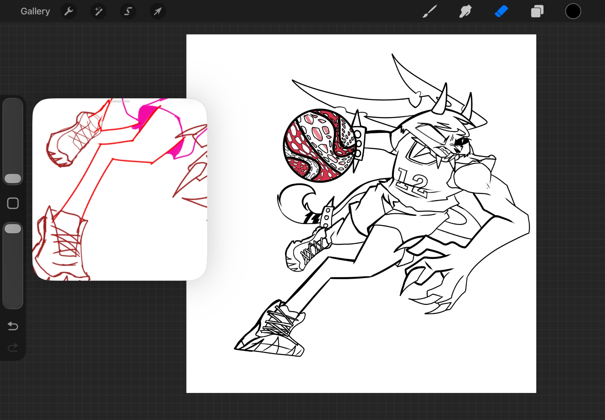Click the brush opacity slider handle
Image resolution: width=605 pixels, height=420 pixels.
click(x=13, y=229)
